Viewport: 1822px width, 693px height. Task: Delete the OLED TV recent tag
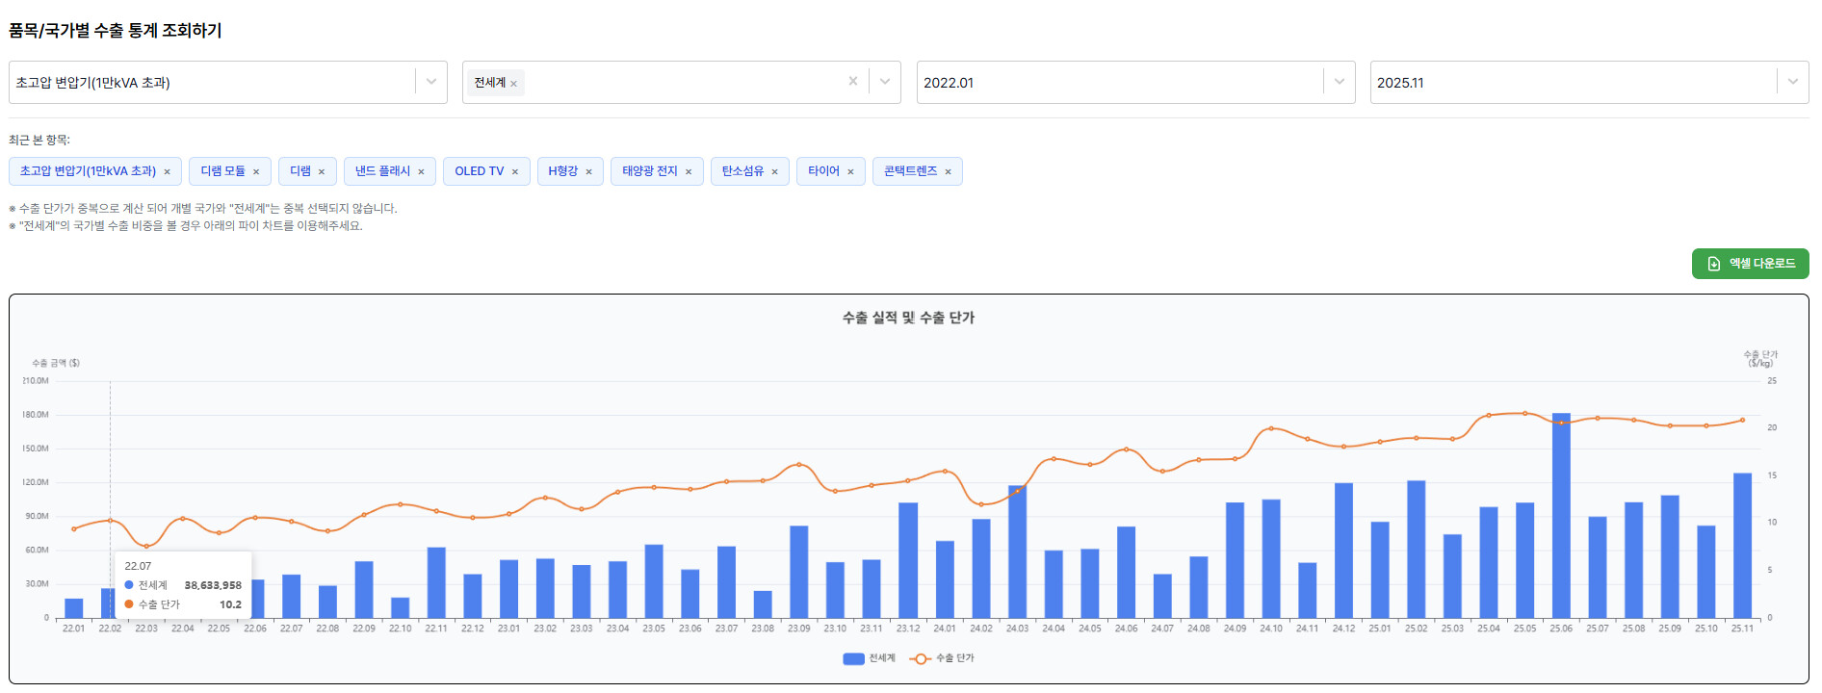[515, 172]
